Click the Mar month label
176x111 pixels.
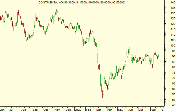click(99, 110)
